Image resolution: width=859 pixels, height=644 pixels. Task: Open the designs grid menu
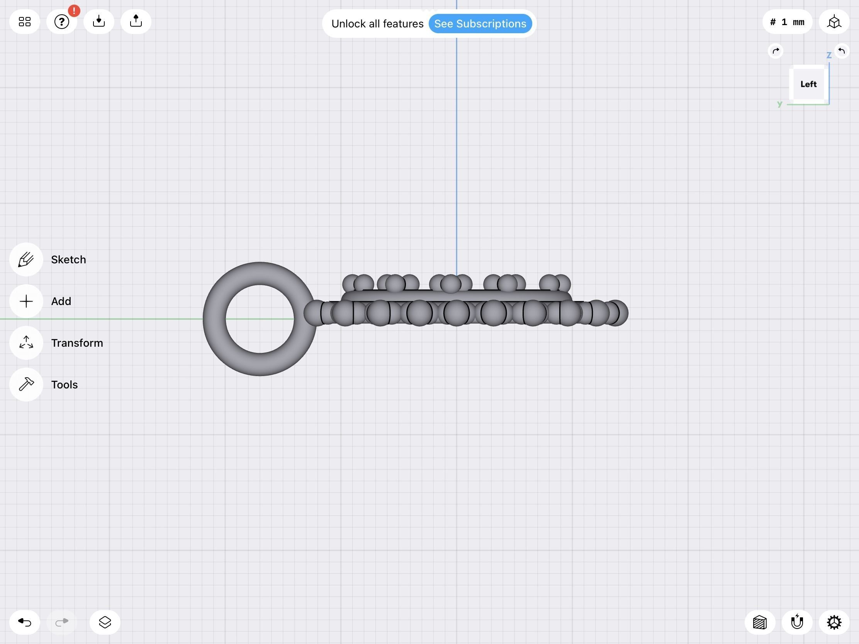tap(24, 21)
